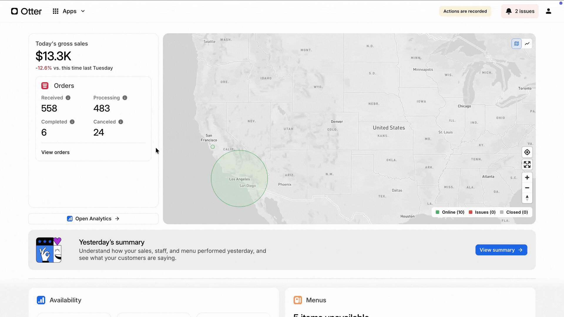Expand map to fullscreen
Viewport: 564px width, 317px height.
click(x=527, y=165)
